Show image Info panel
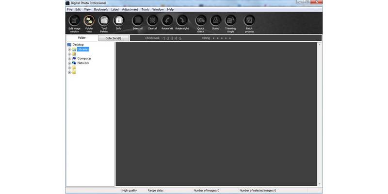Viewport: 388px width, 194px height. pyautogui.click(x=118, y=21)
